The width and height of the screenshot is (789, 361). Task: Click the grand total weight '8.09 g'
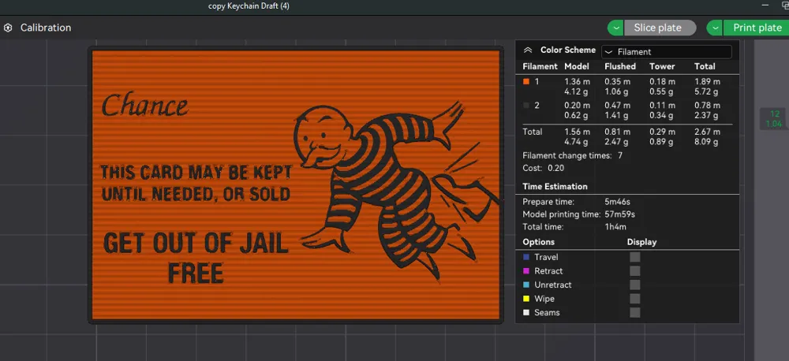[x=706, y=142]
